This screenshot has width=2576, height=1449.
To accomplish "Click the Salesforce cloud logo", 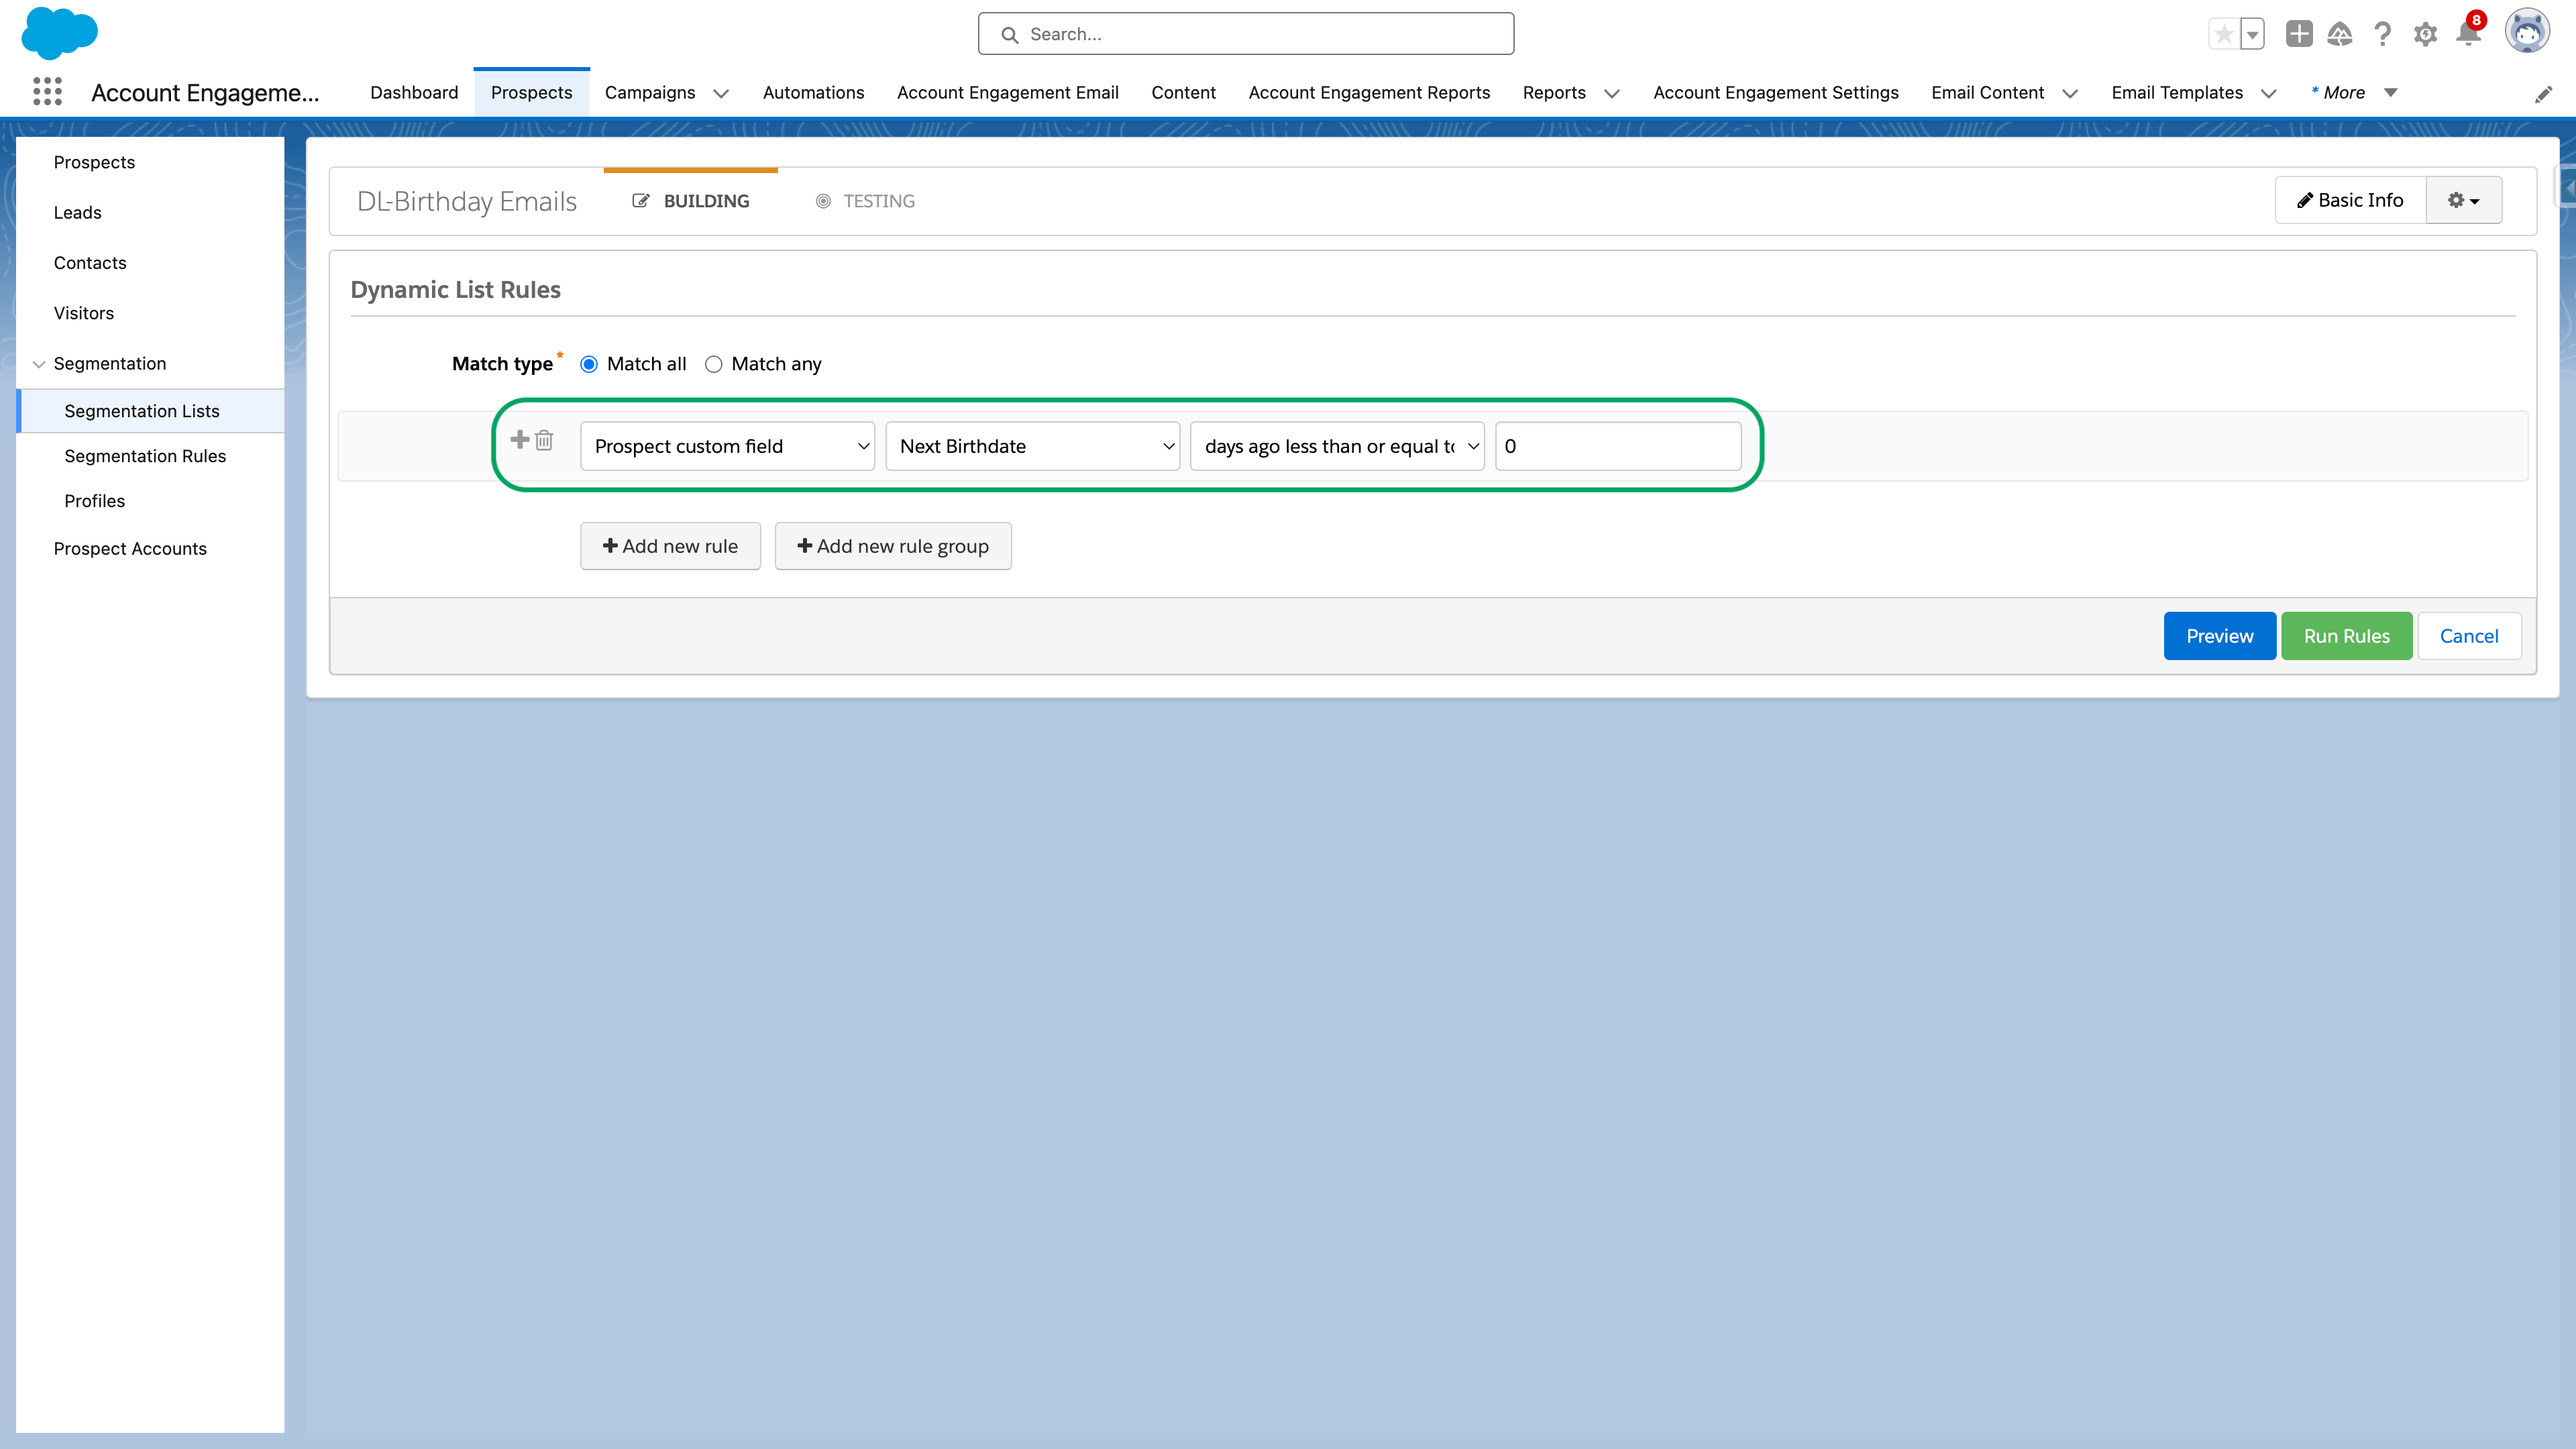I will pos(60,33).
